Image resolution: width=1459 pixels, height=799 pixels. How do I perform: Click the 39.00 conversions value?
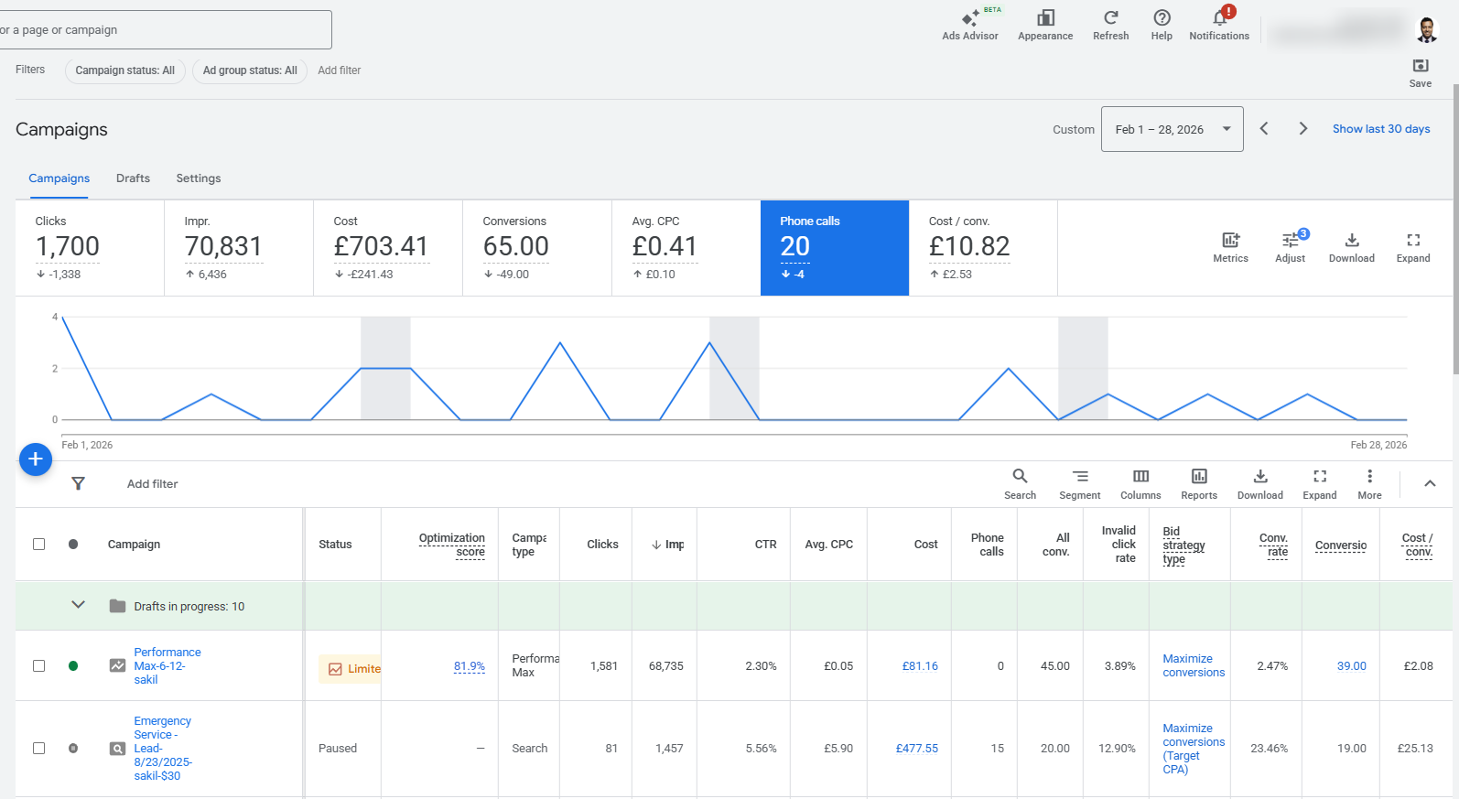[x=1351, y=666]
